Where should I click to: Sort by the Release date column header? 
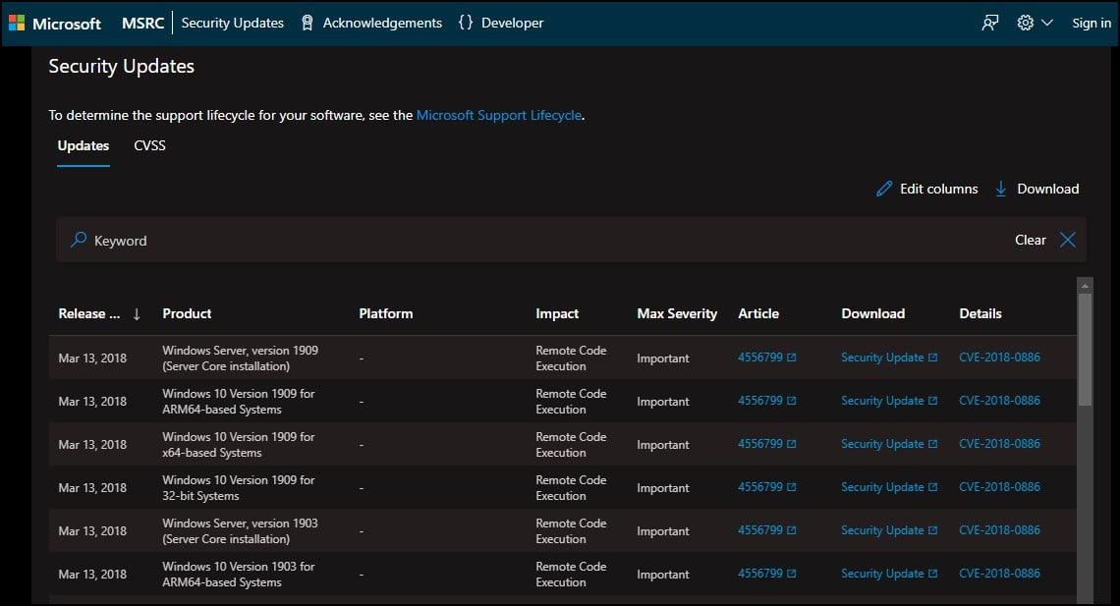click(100, 314)
